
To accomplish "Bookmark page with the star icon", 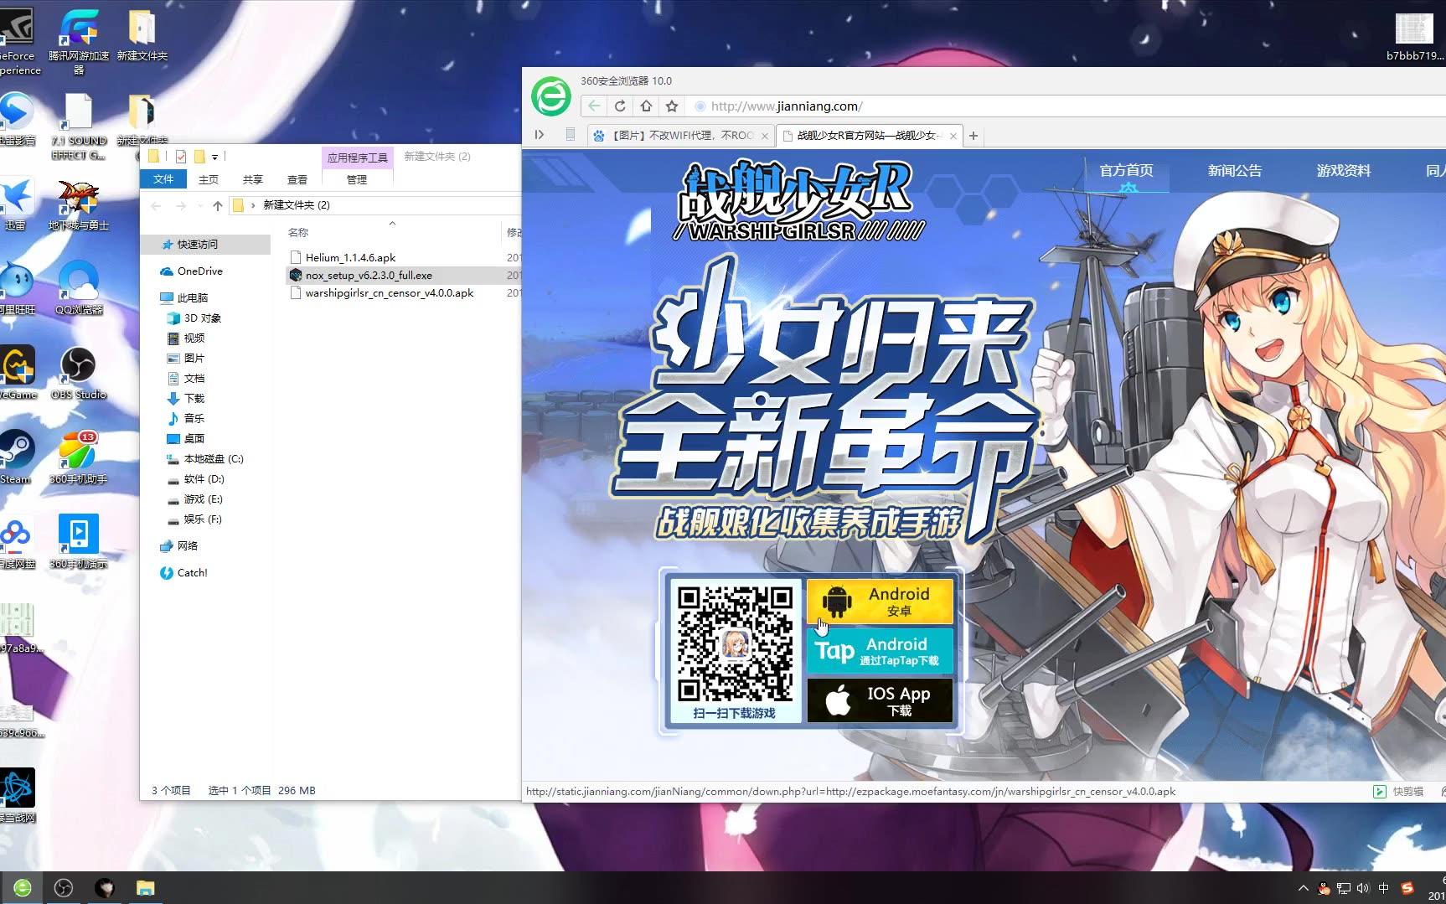I will pos(672,106).
